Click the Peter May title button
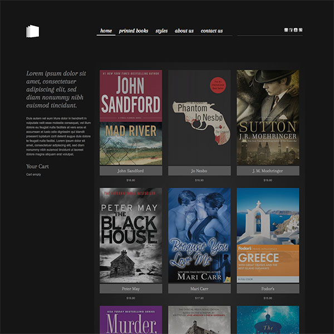This screenshot has width=334, height=334. click(131, 289)
